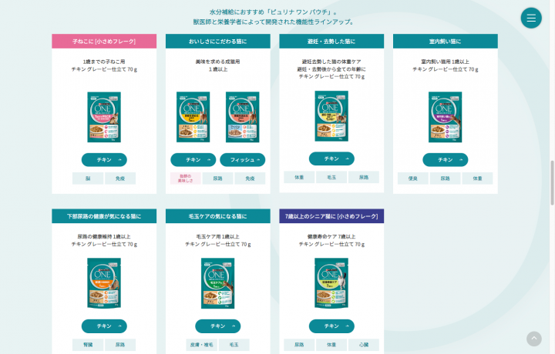Click チキン button under indoor cat pouch

446,160
